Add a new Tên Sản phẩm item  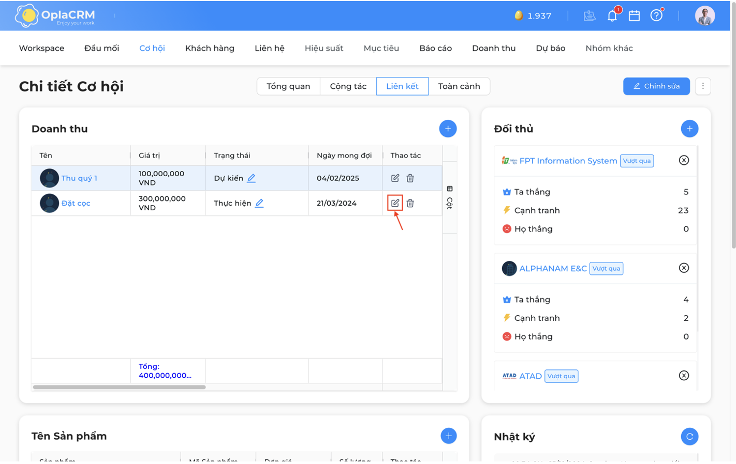(448, 436)
